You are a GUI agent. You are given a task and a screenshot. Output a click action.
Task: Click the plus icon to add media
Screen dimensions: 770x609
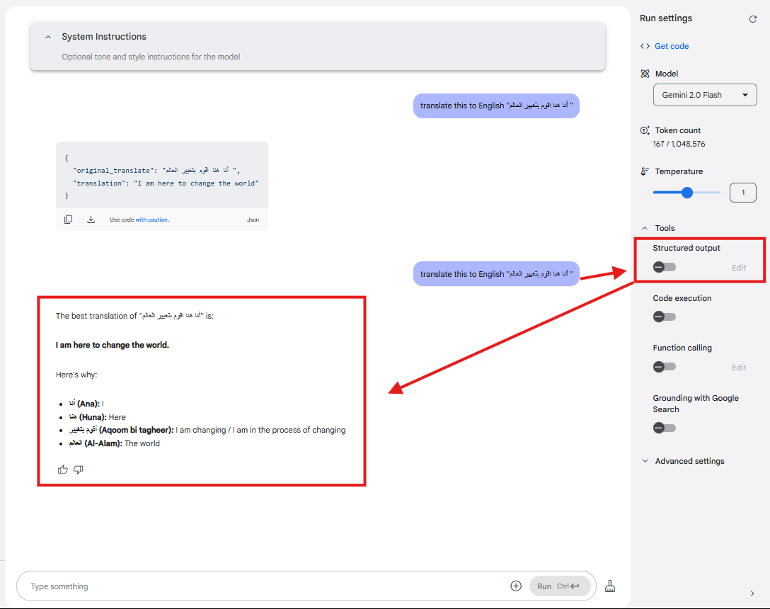pyautogui.click(x=516, y=586)
